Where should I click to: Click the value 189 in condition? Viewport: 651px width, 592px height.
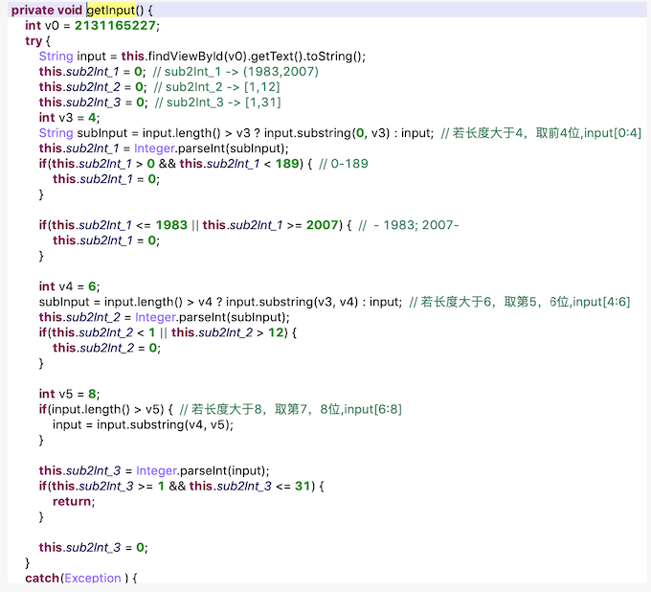(287, 164)
